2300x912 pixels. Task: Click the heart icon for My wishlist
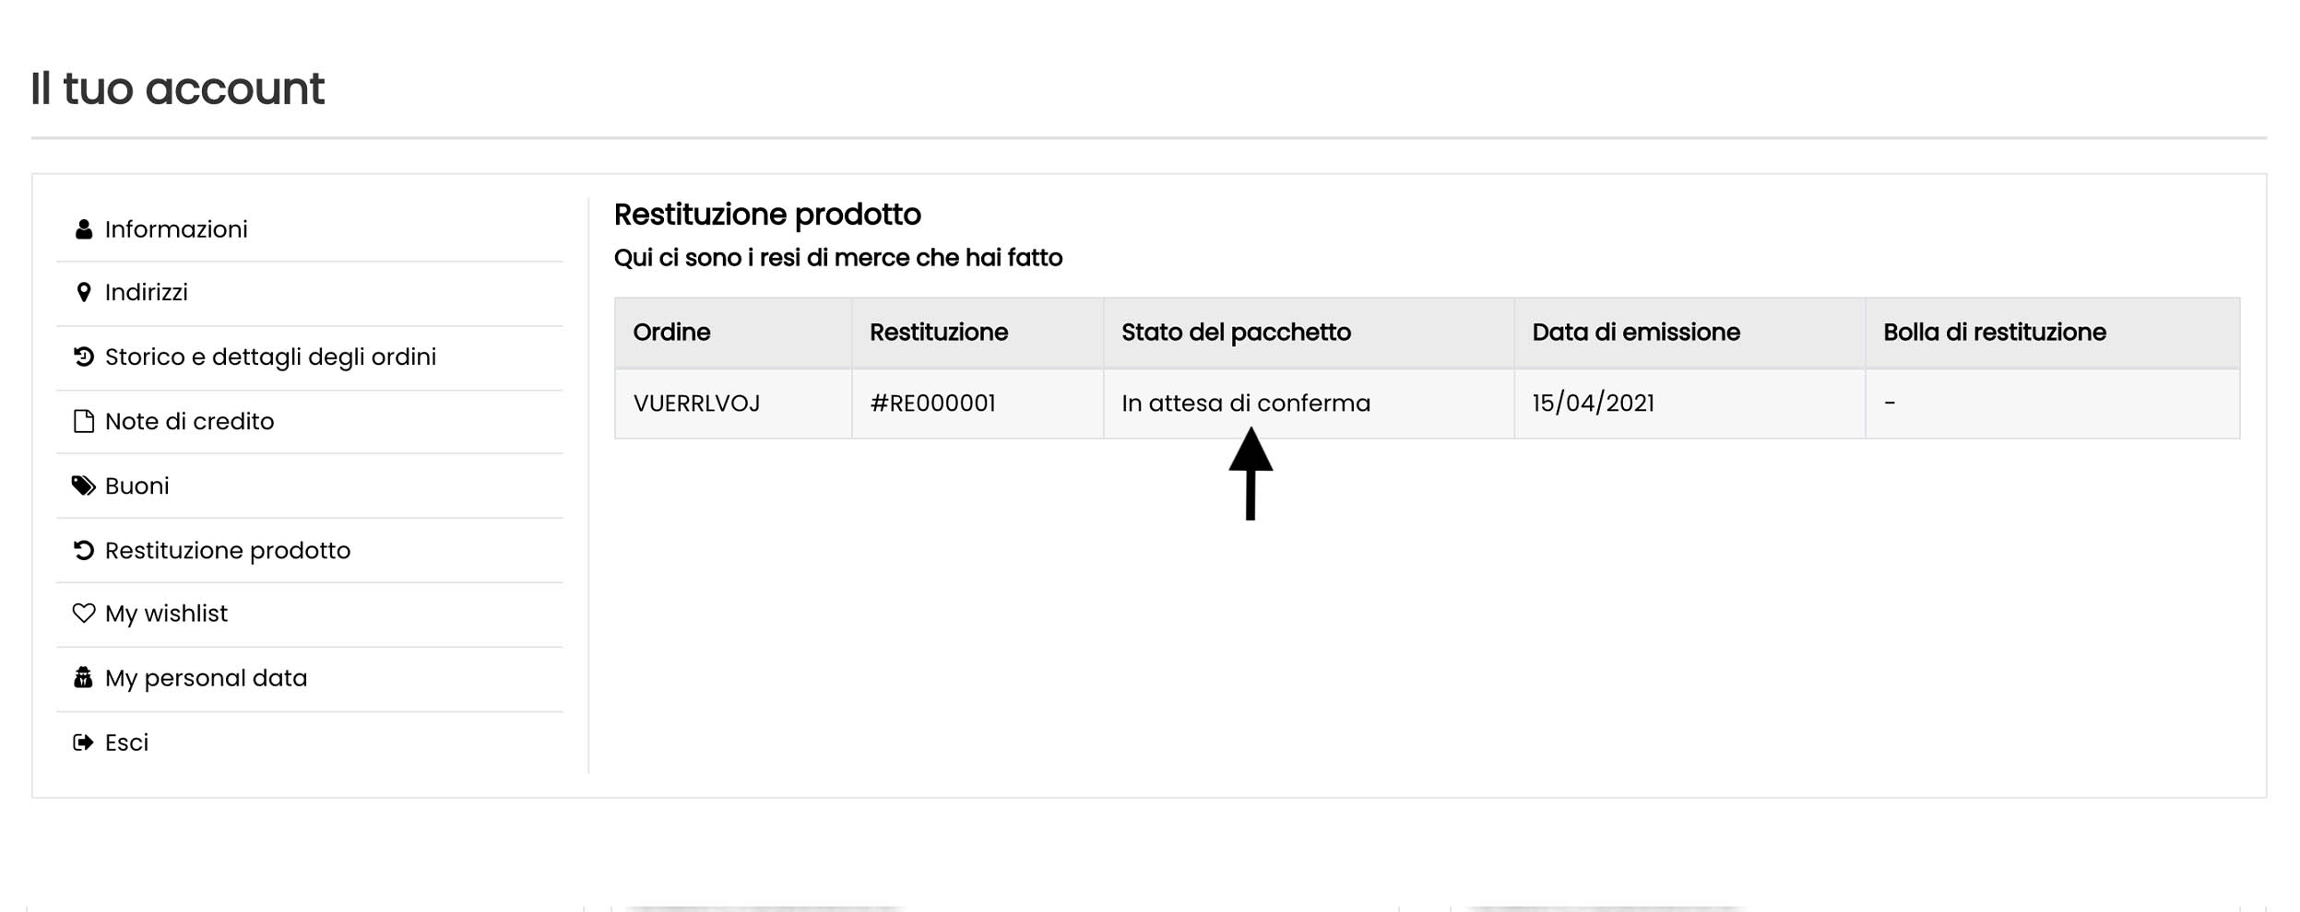(x=83, y=614)
